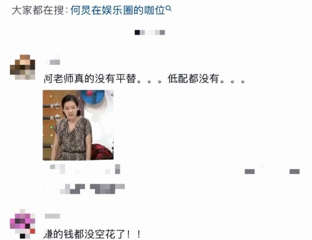Image resolution: width=312 pixels, height=240 pixels.
Task: Click the 大家都在搜 label
Action: [37, 10]
